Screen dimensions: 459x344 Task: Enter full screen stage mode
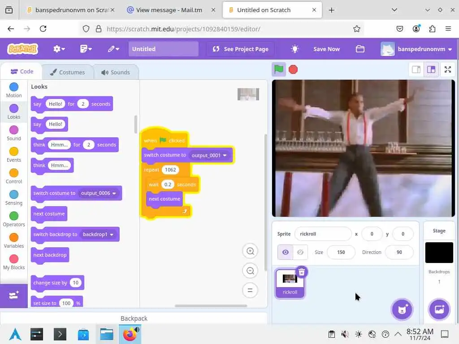pos(448,69)
